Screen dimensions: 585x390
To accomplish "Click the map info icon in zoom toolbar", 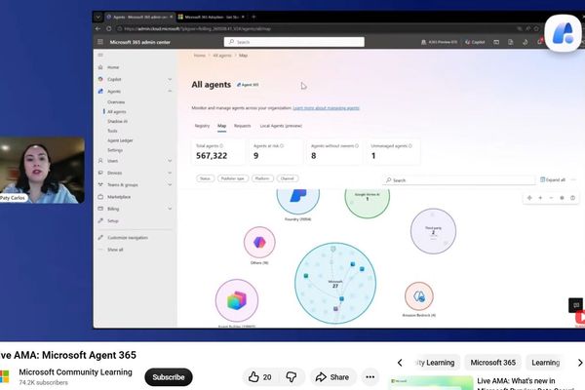I will pos(572,198).
